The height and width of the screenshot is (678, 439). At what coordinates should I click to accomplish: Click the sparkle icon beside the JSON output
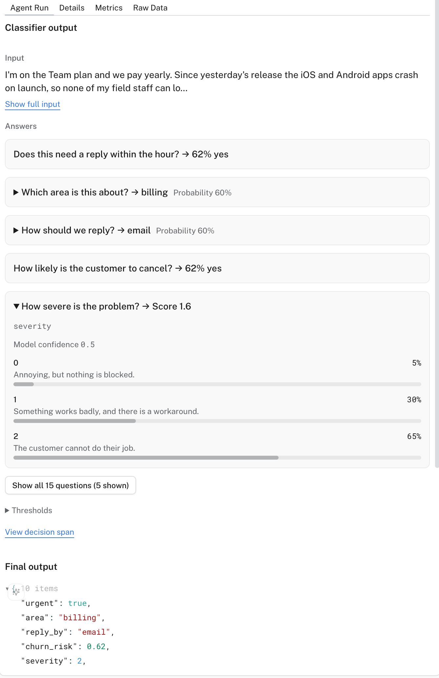[16, 591]
